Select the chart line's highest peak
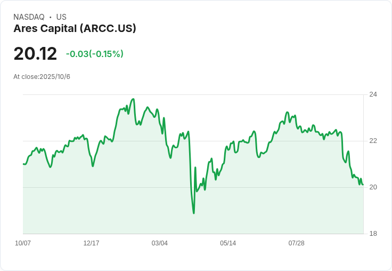 133,99
